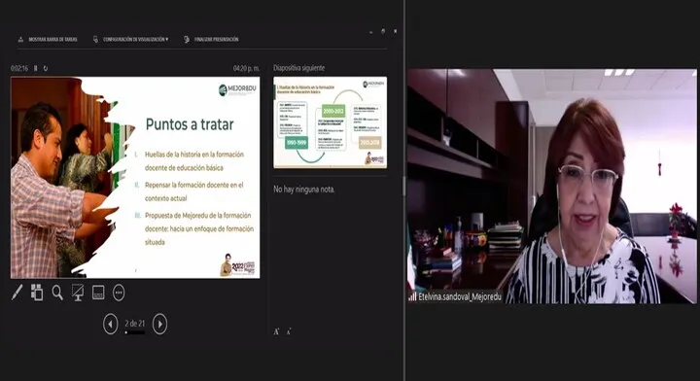Open the see all slides grid

pos(37,293)
